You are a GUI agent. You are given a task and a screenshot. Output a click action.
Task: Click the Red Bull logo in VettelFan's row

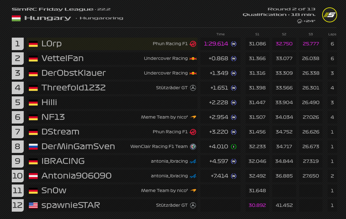pyautogui.click(x=193, y=58)
